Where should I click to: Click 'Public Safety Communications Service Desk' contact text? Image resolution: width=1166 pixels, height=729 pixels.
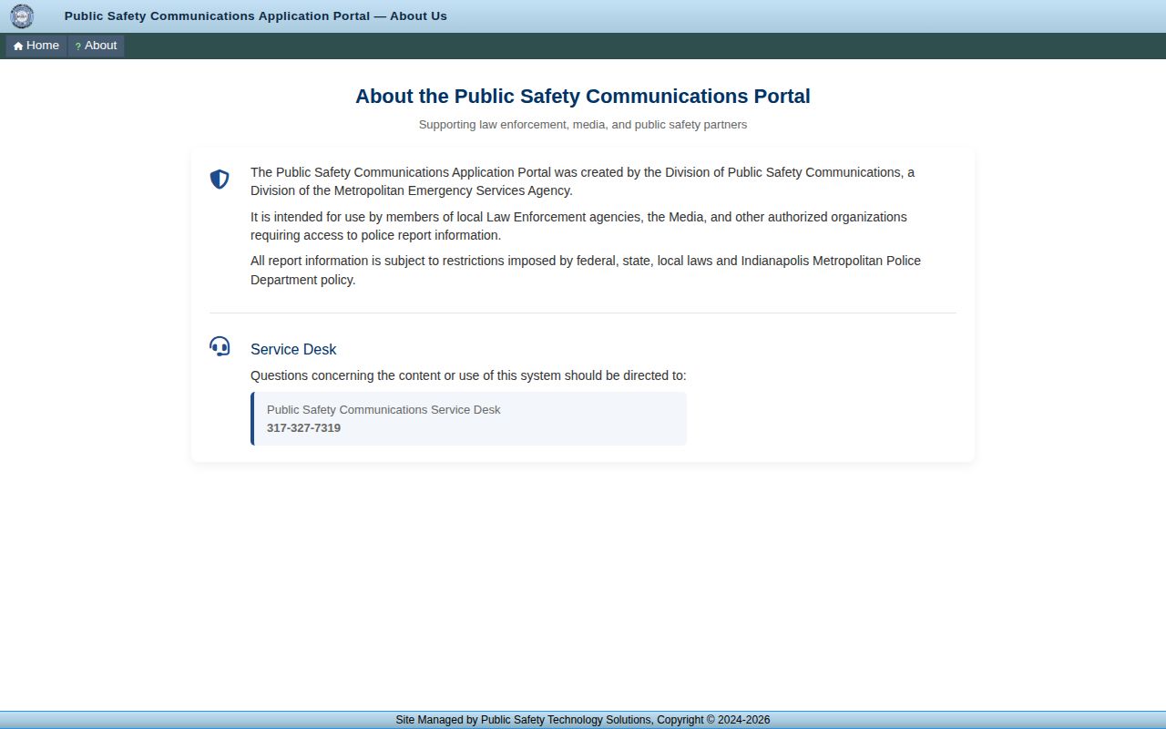[x=384, y=410]
